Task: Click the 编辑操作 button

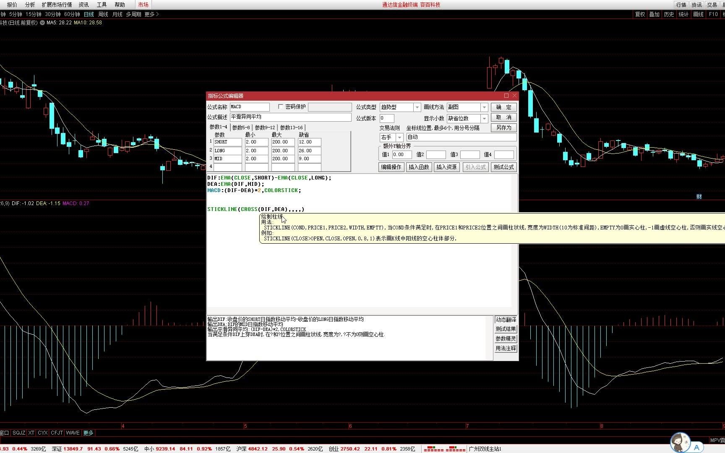Action: (x=391, y=167)
